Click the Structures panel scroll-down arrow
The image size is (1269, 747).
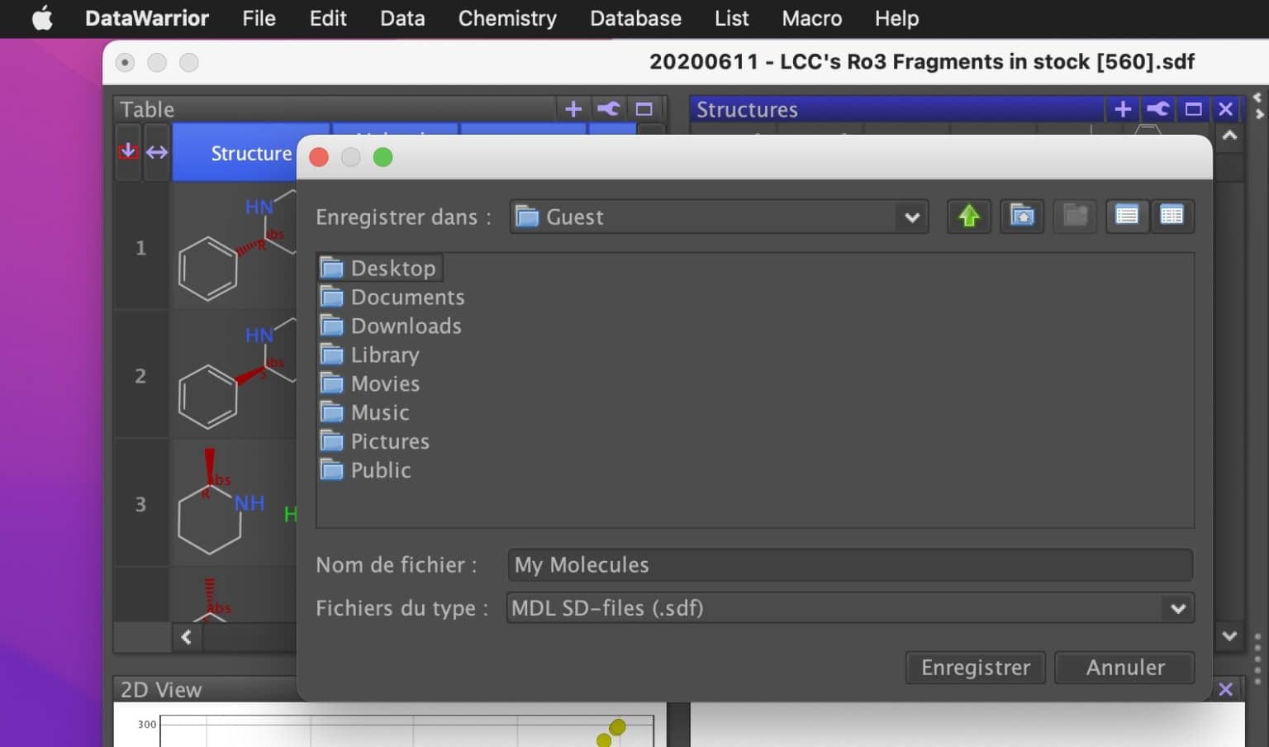1229,635
